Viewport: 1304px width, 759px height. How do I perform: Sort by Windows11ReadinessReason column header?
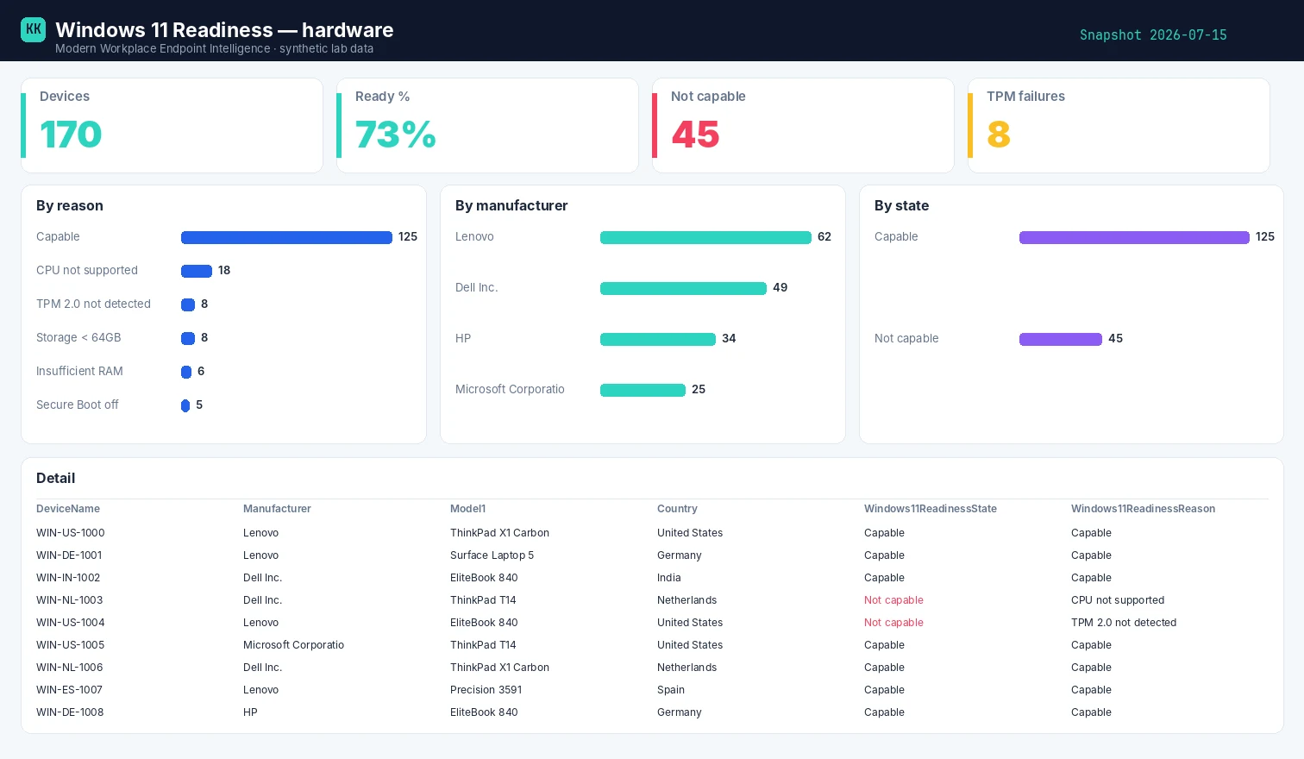pyautogui.click(x=1143, y=509)
